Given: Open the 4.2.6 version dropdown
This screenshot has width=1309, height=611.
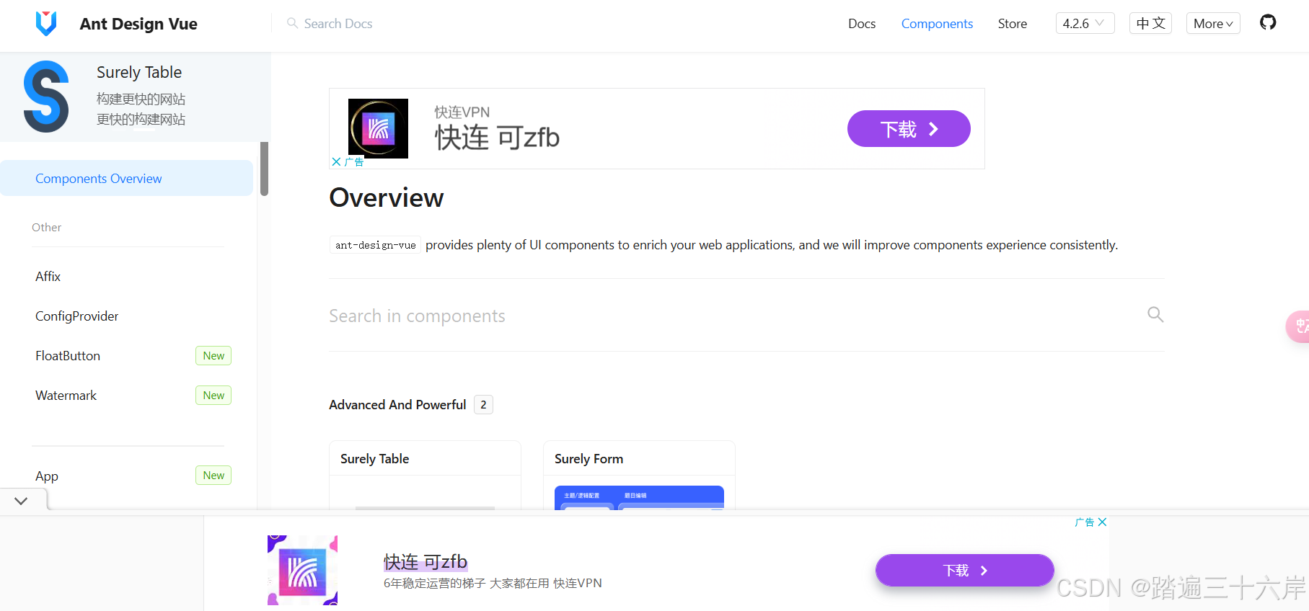Looking at the screenshot, I should click(x=1085, y=23).
